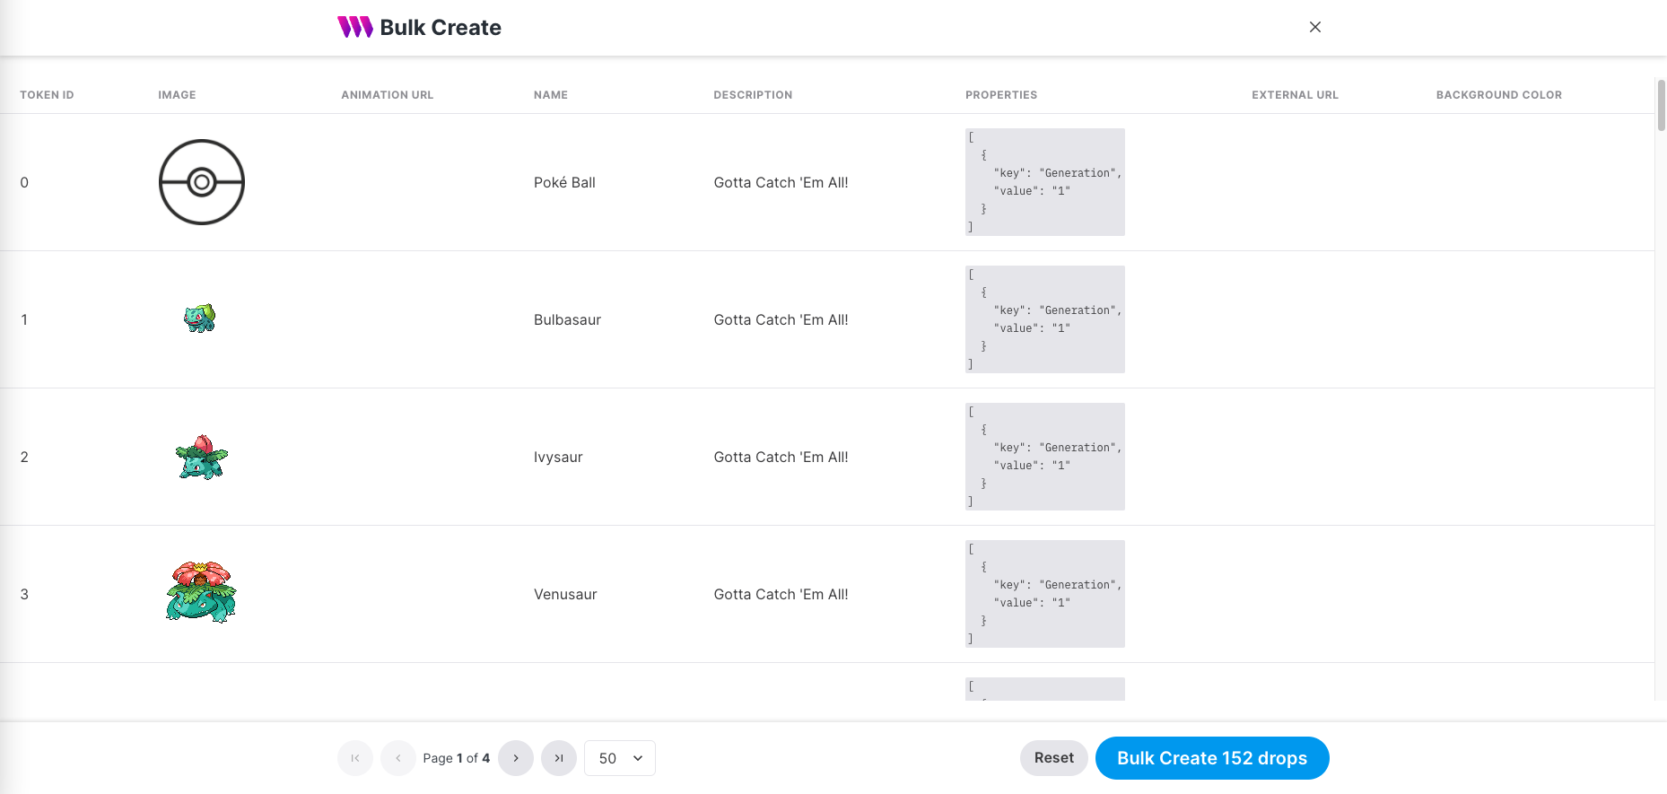The image size is (1667, 794).
Task: Select the name cell Poké Ball
Action: [x=564, y=182]
